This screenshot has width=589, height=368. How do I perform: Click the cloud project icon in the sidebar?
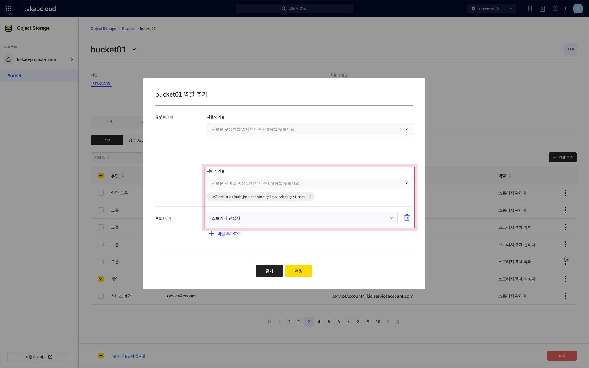(9, 59)
